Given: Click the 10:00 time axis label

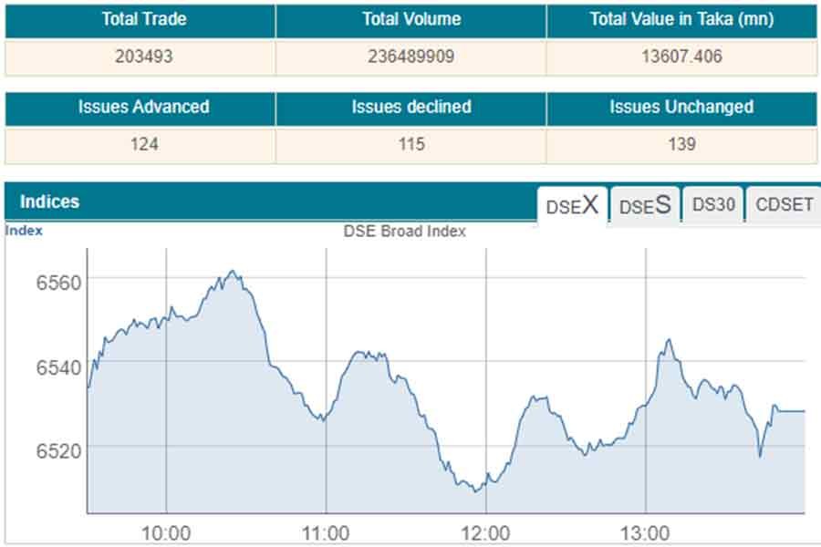Looking at the screenshot, I should [166, 532].
